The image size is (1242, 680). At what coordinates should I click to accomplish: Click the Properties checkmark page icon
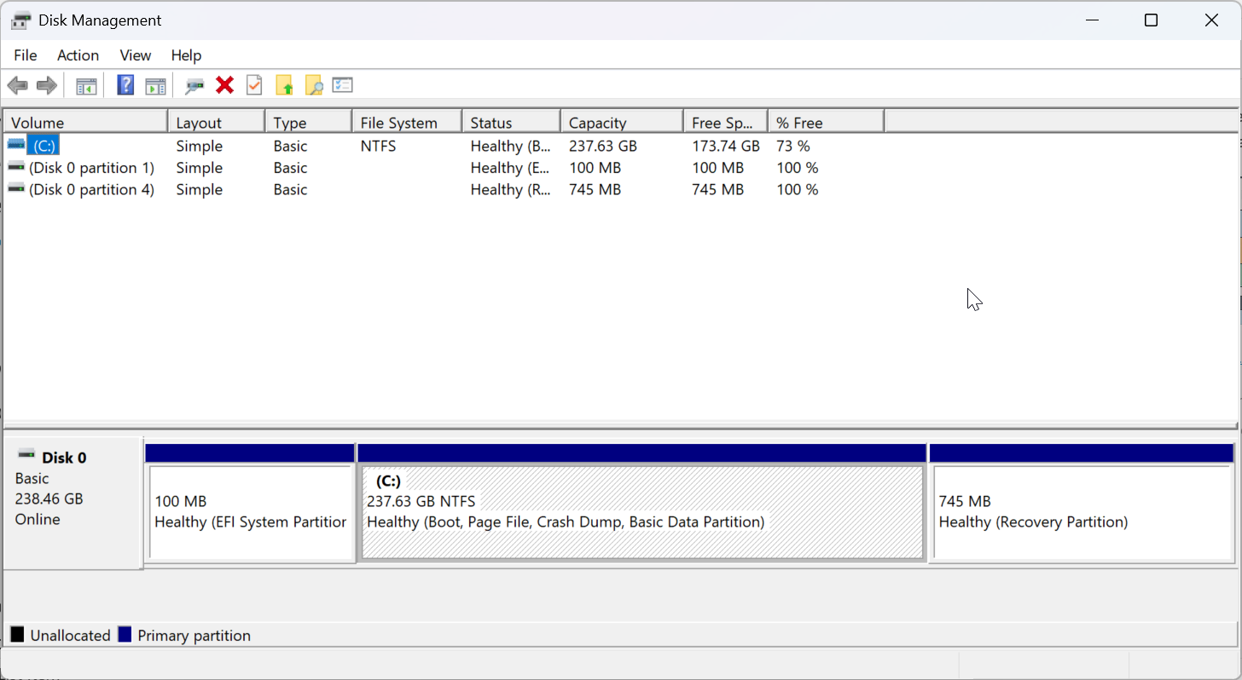(x=254, y=85)
